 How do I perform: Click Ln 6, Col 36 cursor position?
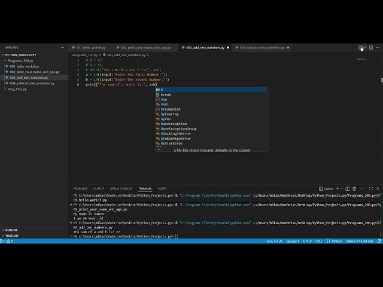click(274, 241)
